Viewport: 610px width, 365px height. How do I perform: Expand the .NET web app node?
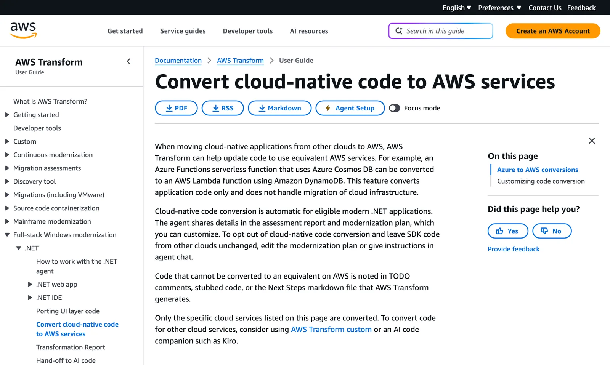(x=30, y=284)
